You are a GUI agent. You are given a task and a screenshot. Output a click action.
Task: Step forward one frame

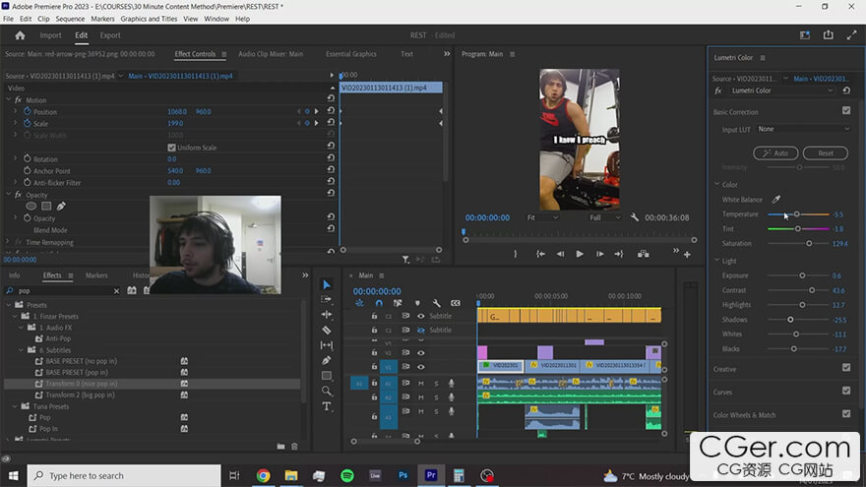(x=599, y=254)
